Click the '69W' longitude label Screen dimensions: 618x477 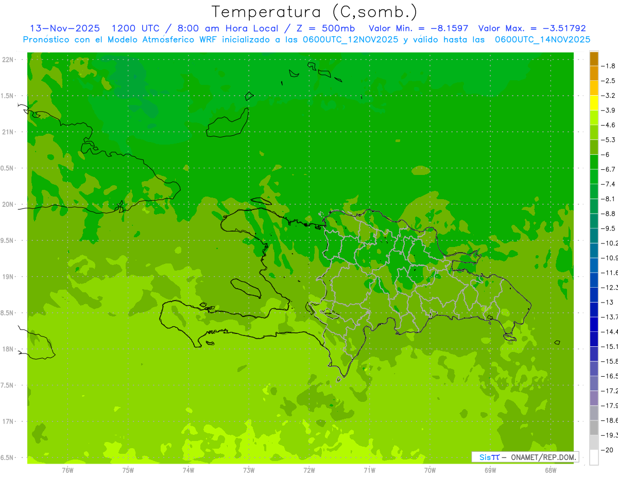[490, 470]
